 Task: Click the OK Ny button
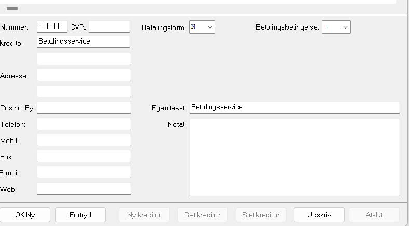(x=25, y=215)
